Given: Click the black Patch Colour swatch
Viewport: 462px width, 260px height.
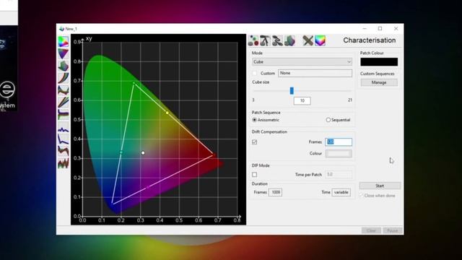Looking at the screenshot, I should tap(379, 62).
